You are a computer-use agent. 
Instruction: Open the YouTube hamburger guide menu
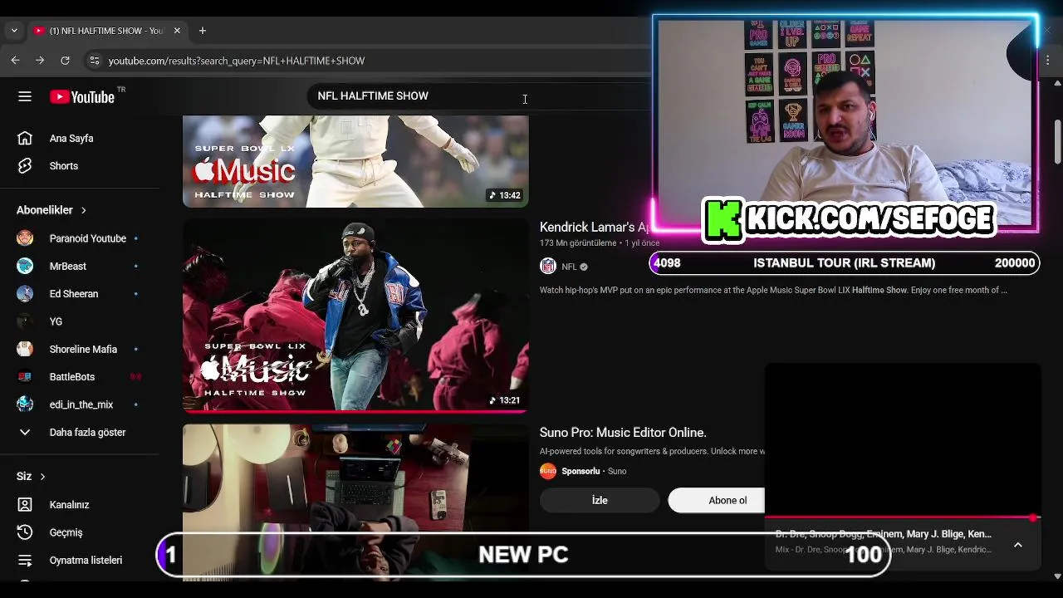[x=25, y=96]
